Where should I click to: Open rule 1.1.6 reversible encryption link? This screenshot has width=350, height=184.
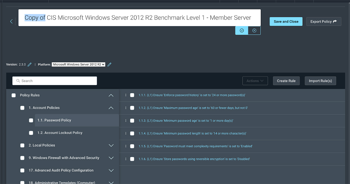point(194,159)
